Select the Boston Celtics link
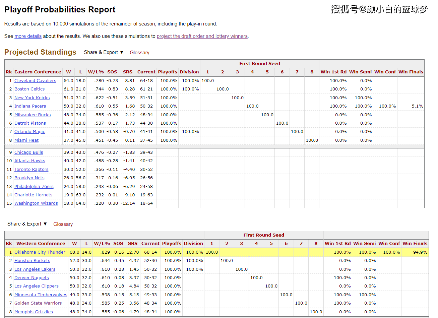The image size is (438, 318). (x=29, y=89)
